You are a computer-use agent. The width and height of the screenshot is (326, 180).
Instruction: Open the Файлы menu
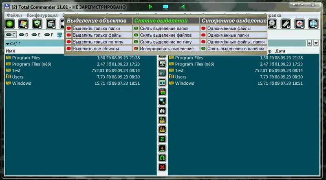click(14, 15)
